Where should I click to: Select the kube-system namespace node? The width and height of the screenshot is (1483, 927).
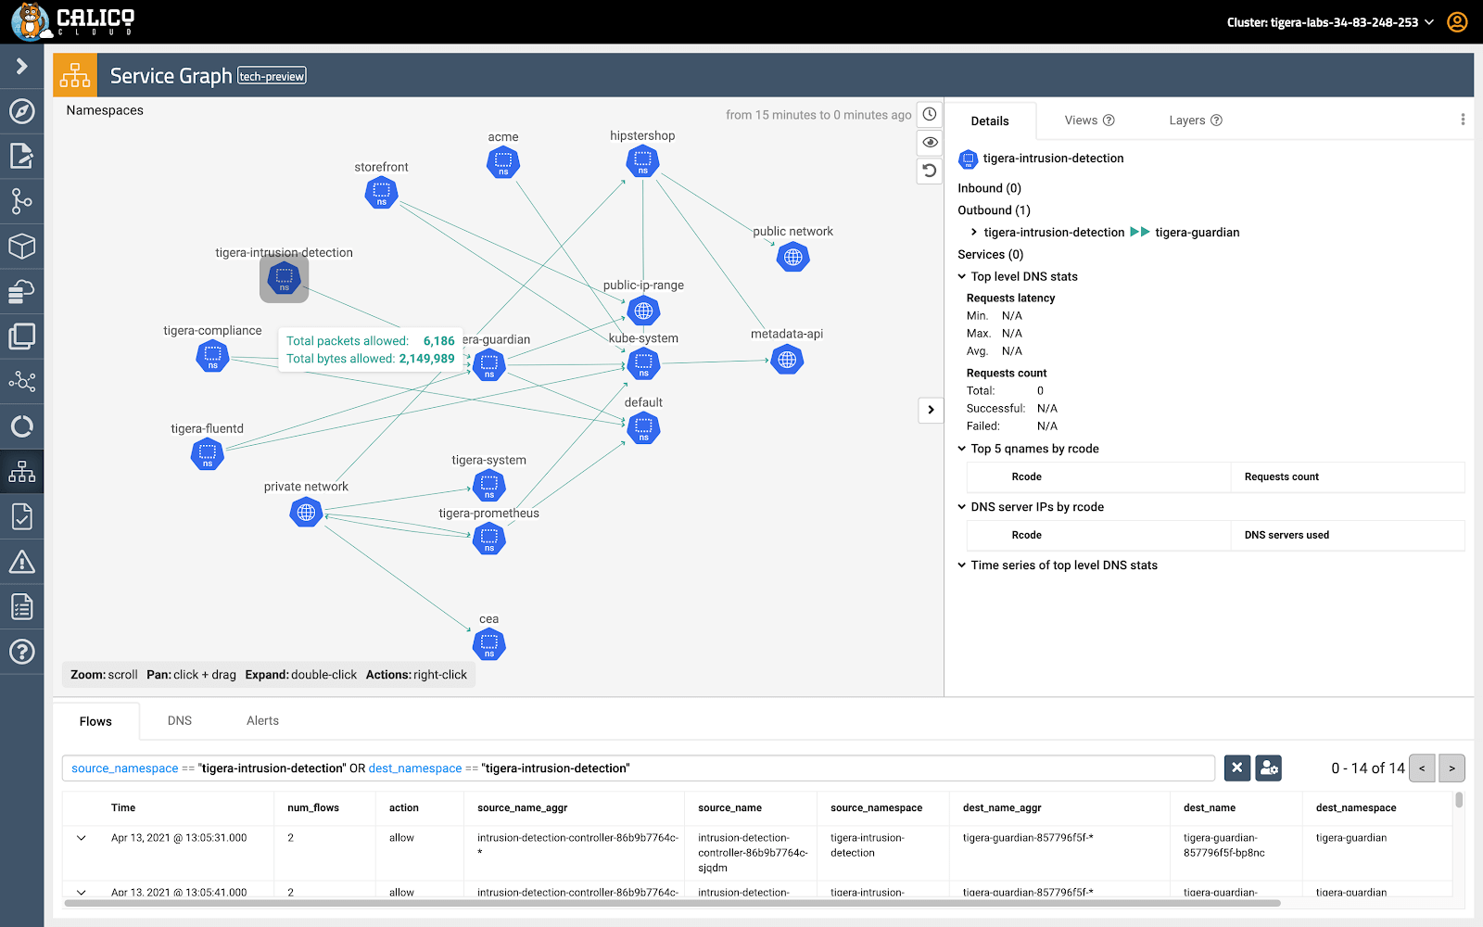643,364
